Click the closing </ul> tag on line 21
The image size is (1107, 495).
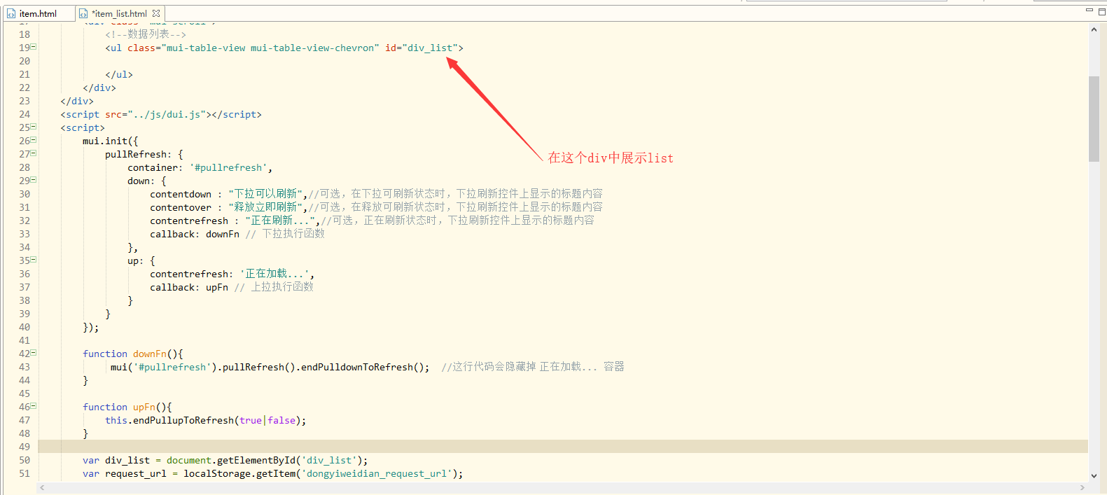tap(119, 74)
